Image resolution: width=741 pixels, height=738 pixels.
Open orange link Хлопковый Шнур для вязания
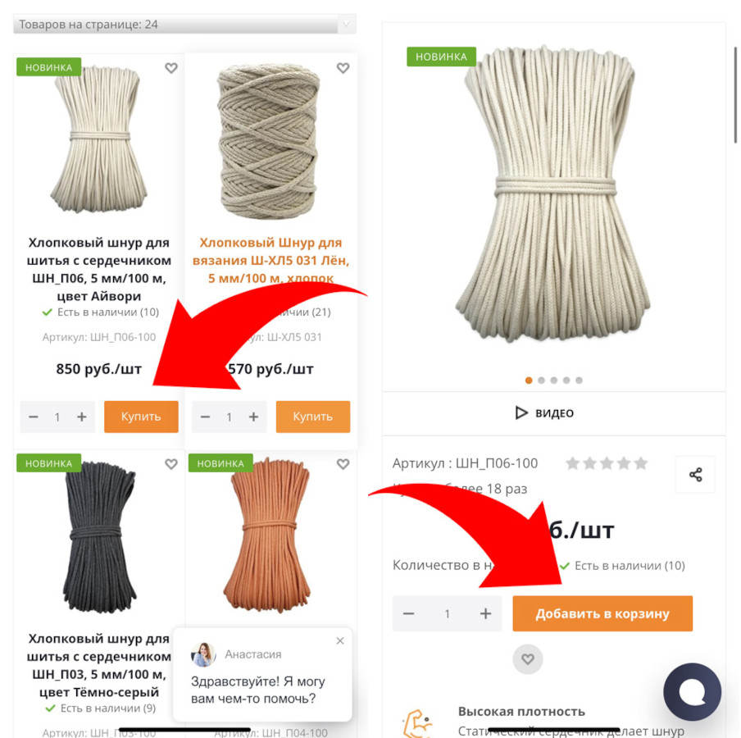(270, 261)
